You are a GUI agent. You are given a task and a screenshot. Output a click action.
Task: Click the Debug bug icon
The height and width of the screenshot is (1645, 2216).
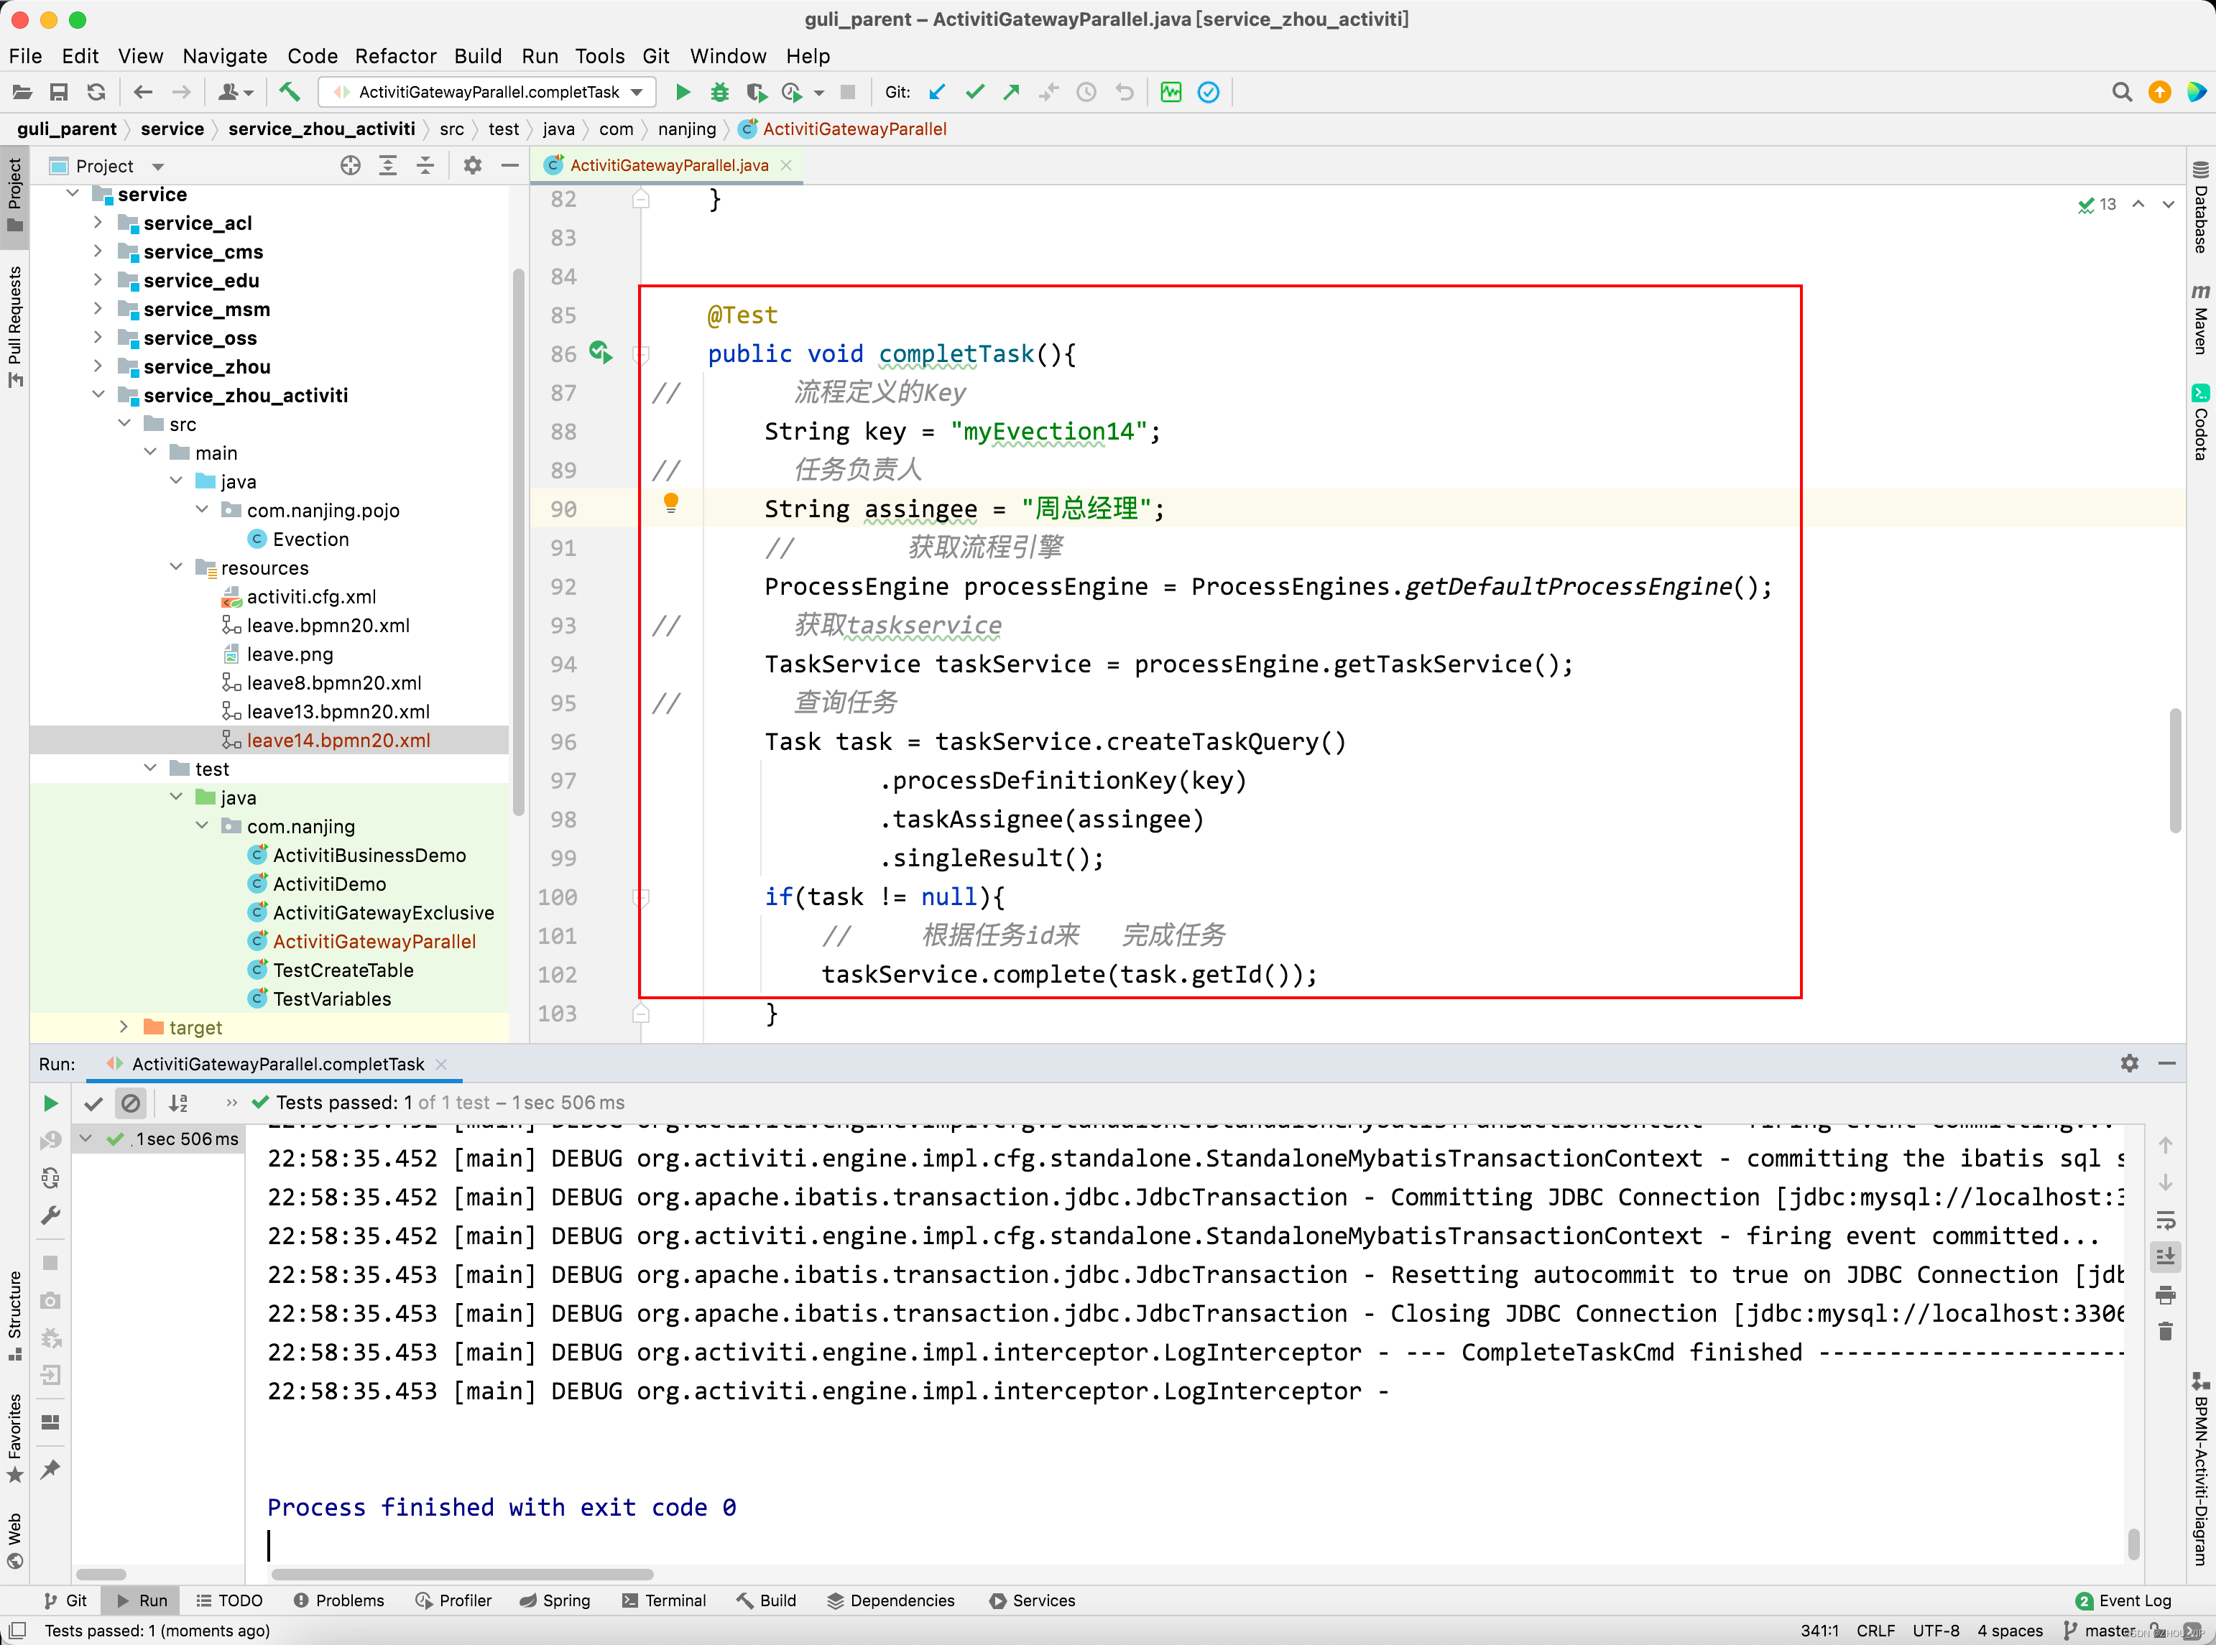(x=719, y=93)
